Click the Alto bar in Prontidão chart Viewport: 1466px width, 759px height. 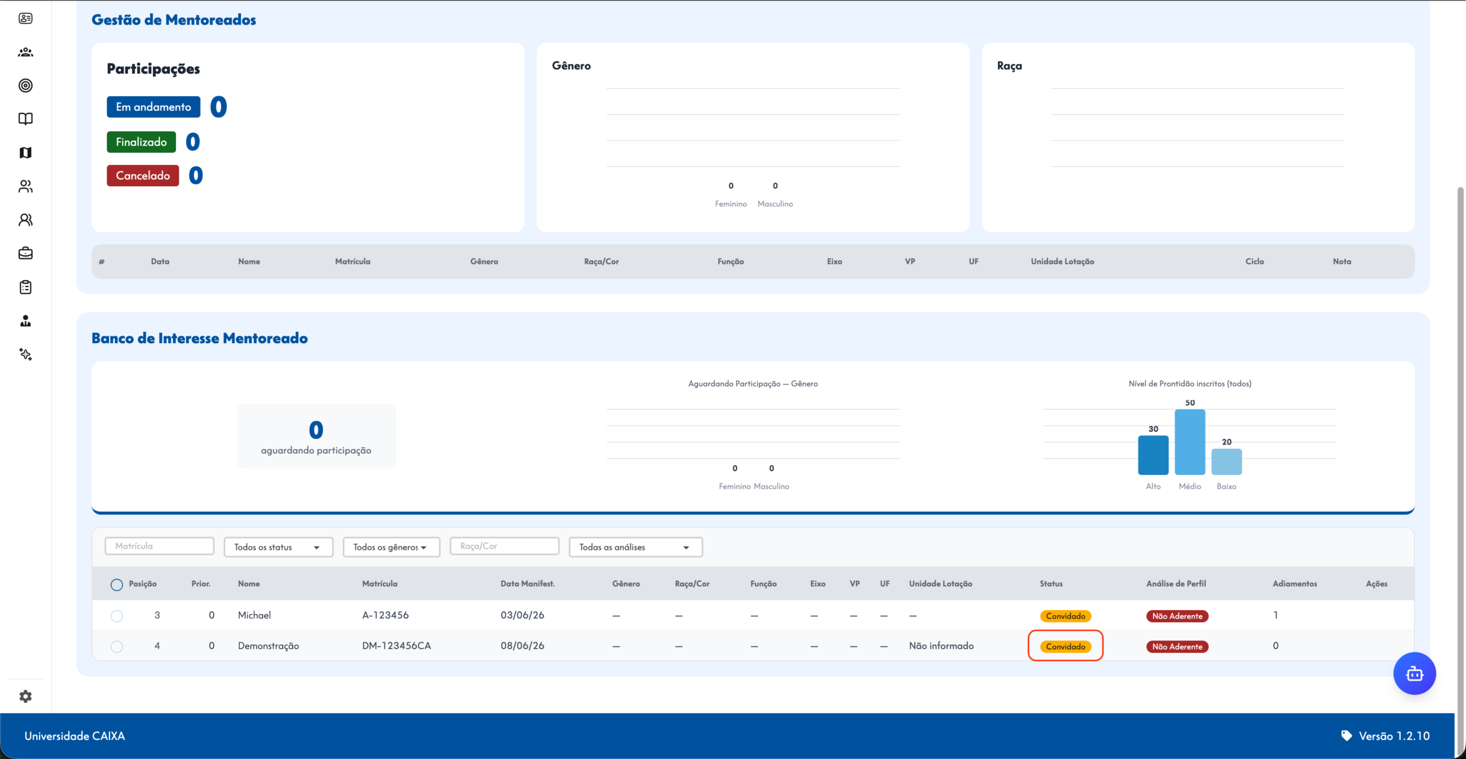1153,455
